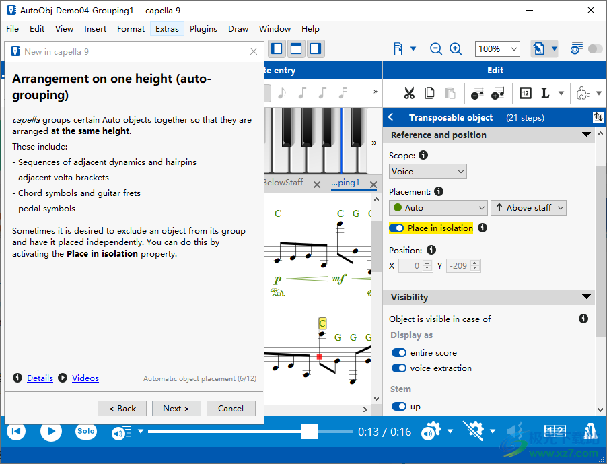Viewport: 607px width, 464px height.
Task: Turn off the voice extraction toggle
Action: click(399, 368)
